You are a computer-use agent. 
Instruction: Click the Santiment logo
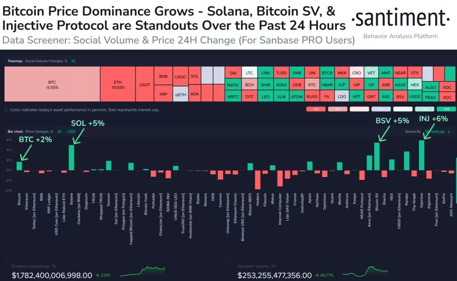[x=400, y=18]
